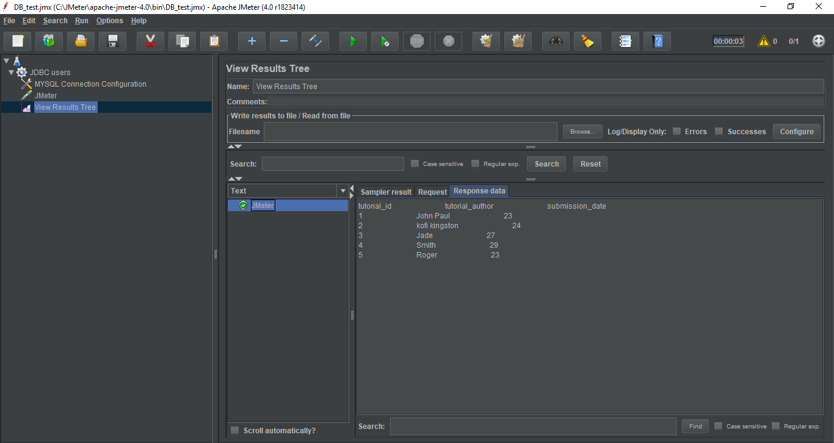Click the top Search text field
This screenshot has height=443, width=834.
(333, 164)
